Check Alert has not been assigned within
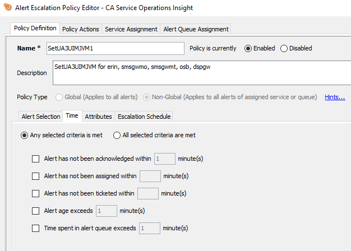Image resolution: width=351 pixels, height=251 pixels. pos(35,176)
